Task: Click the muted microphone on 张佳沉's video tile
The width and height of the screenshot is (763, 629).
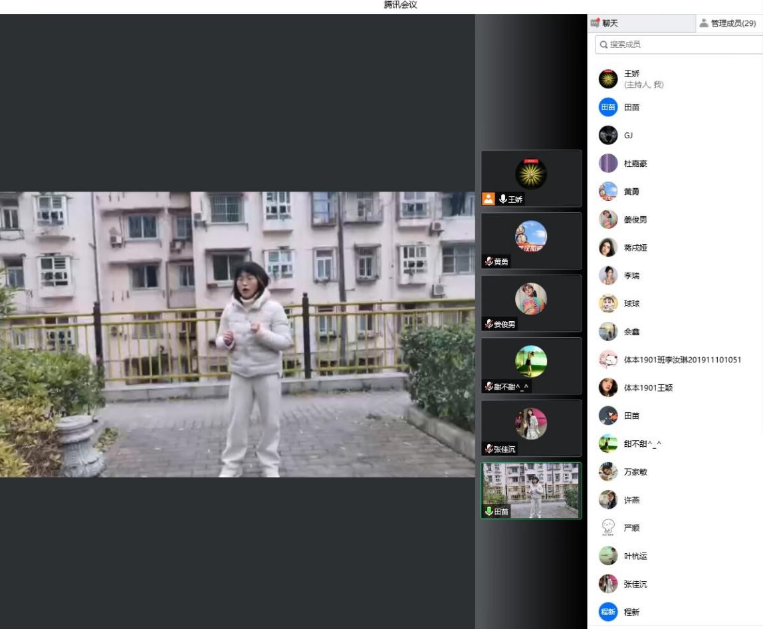Action: 489,449
